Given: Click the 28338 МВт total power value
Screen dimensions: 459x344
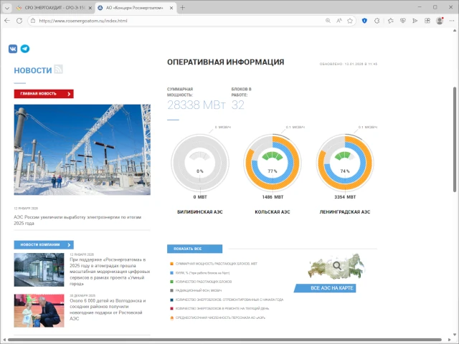Looking at the screenshot, I should coord(197,105).
